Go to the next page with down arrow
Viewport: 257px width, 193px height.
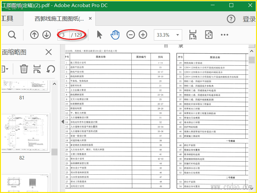point(47,35)
